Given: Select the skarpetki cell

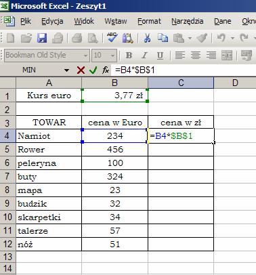Looking at the screenshot, I should coord(49,217).
